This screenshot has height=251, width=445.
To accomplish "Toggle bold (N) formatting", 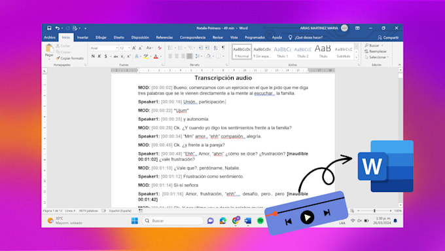I will click(93, 56).
